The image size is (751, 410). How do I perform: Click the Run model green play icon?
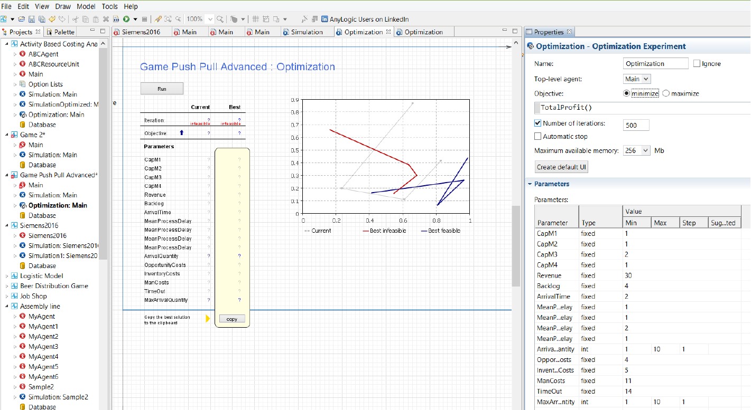coord(126,19)
